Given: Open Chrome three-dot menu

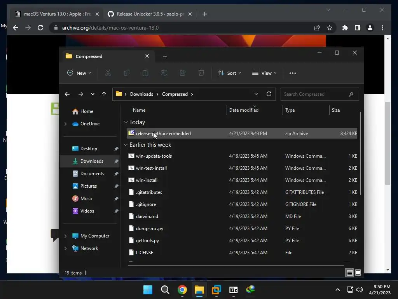Looking at the screenshot, I should (x=382, y=28).
